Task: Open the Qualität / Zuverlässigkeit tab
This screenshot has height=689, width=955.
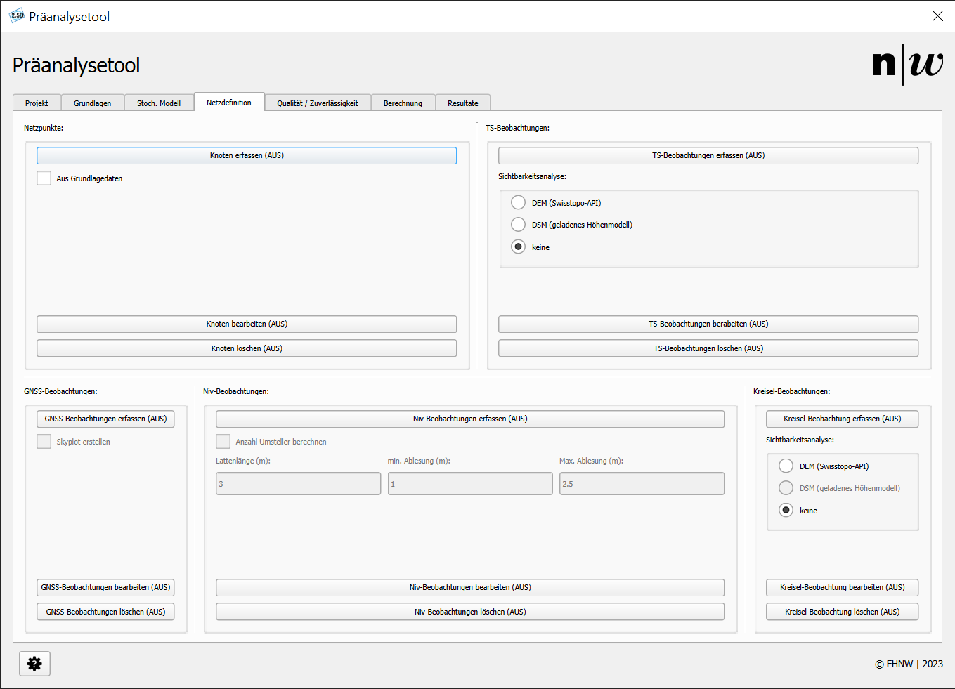Action: 318,103
